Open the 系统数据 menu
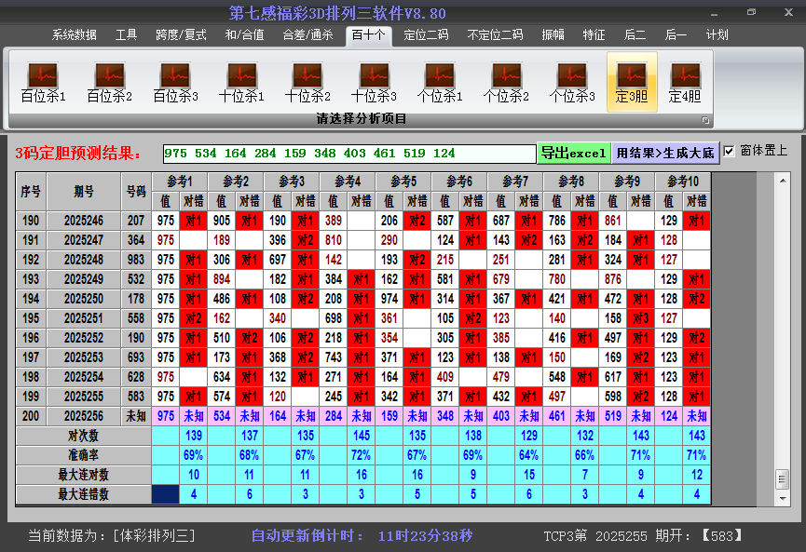The height and width of the screenshot is (552, 806). pyautogui.click(x=74, y=35)
